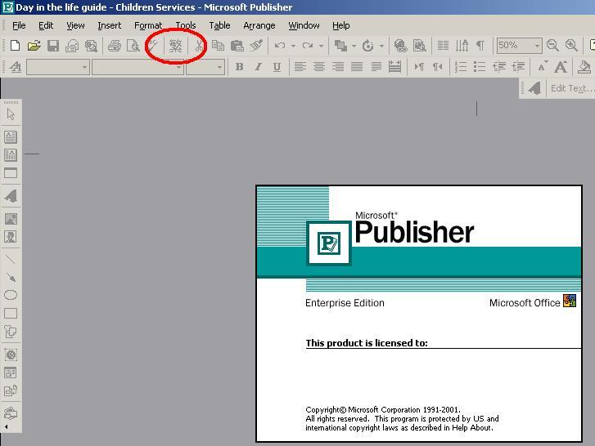The image size is (595, 446).
Task: Activate the Format Painter brush
Action: 256,46
